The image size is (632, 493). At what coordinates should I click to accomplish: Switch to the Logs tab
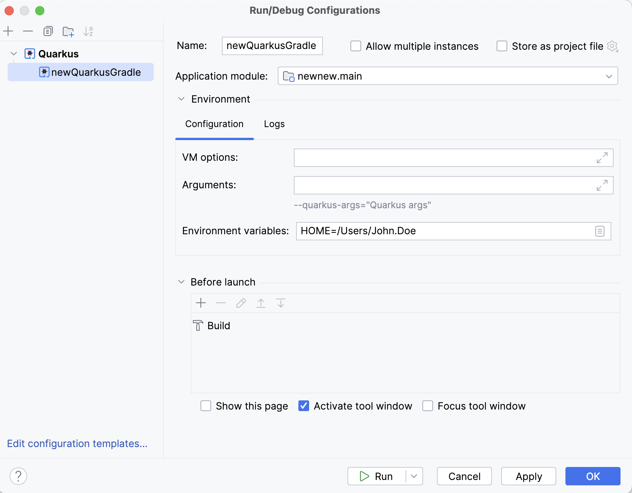point(274,124)
